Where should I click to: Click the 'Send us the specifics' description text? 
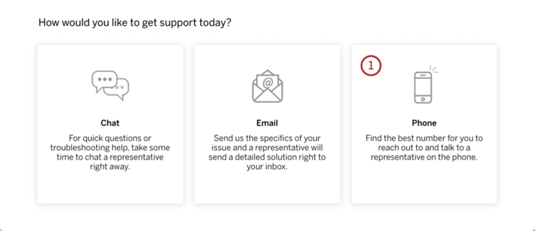(x=267, y=153)
